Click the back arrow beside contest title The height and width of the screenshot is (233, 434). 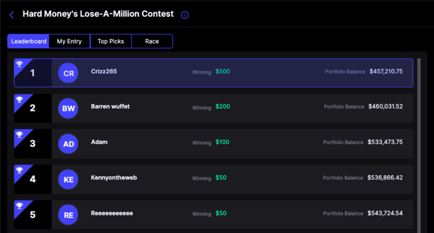12,15
